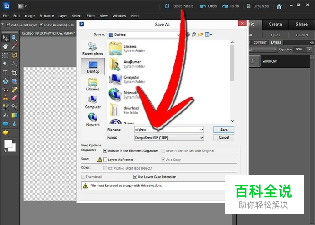Switch to Guided edit mode
The height and width of the screenshot is (225, 315).
click(x=301, y=35)
